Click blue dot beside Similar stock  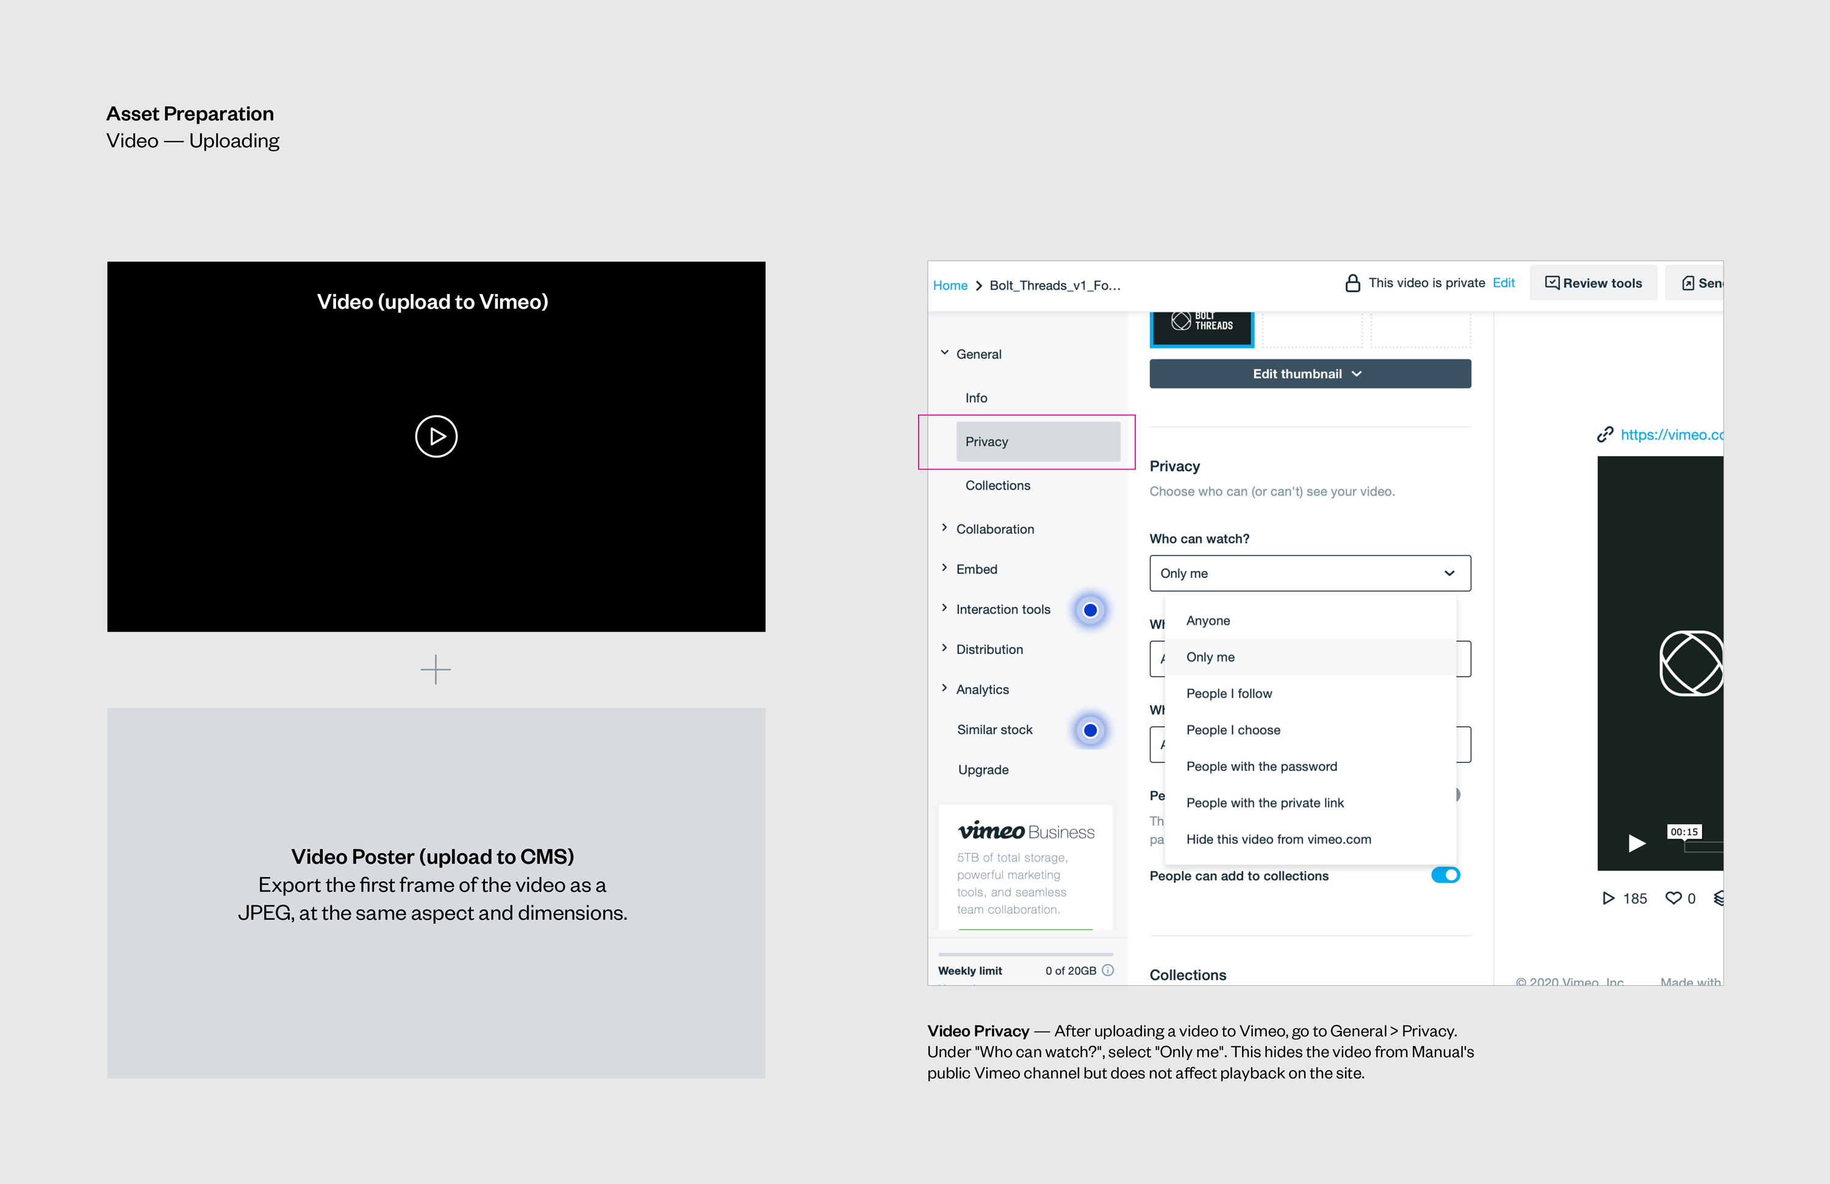(1090, 730)
